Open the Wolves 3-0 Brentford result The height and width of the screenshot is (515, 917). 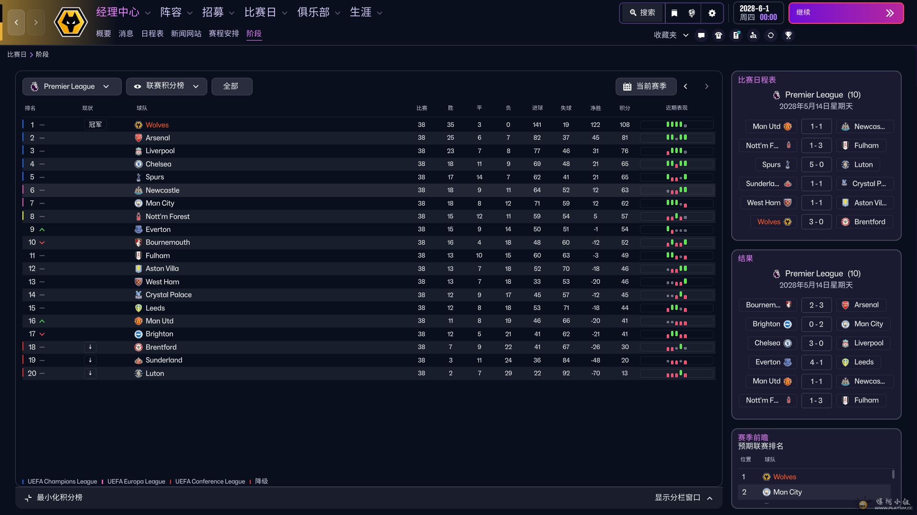coord(816,221)
